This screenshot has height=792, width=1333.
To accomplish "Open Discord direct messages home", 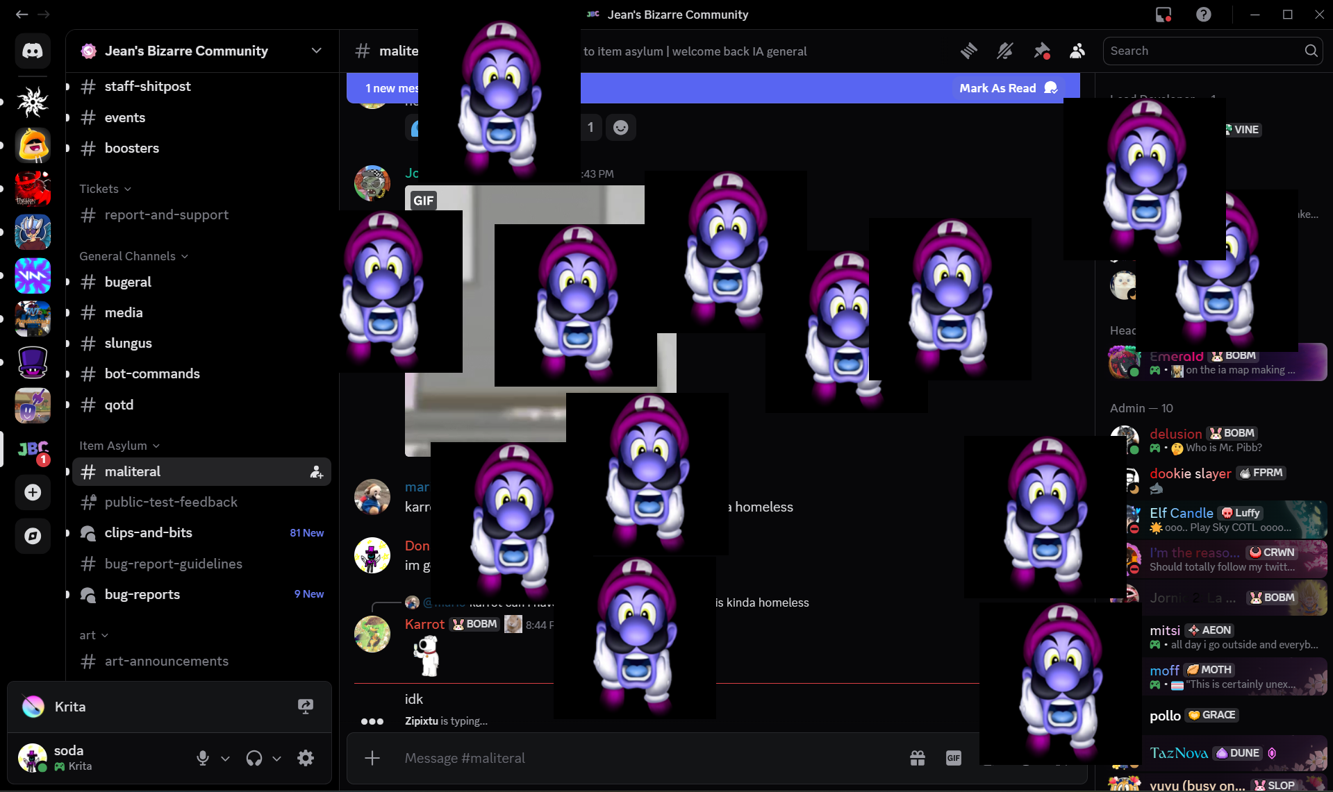I will [33, 51].
